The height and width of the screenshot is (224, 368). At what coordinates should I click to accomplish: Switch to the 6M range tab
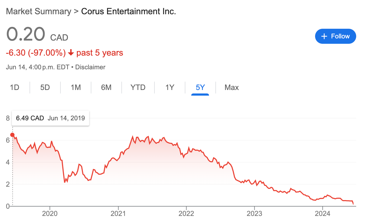click(106, 88)
